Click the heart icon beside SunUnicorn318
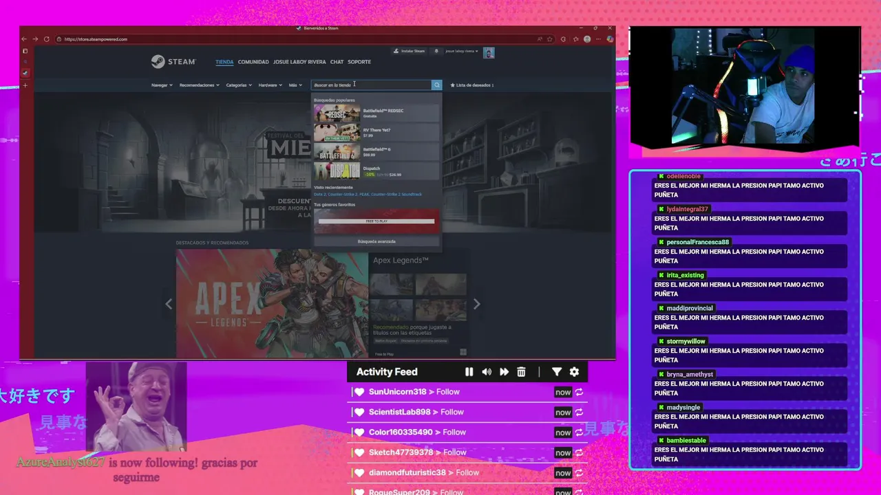The image size is (881, 495). click(x=359, y=392)
